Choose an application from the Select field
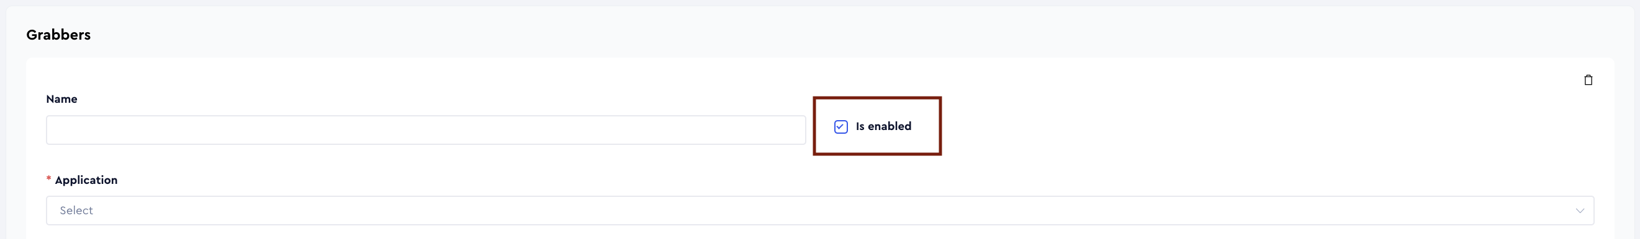This screenshot has width=1640, height=239. [x=820, y=211]
